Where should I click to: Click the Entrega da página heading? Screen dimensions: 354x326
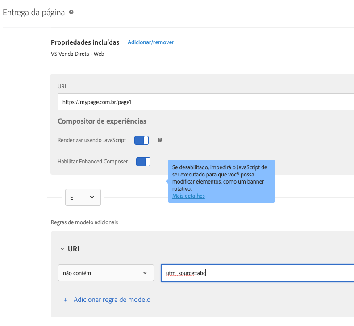(34, 13)
